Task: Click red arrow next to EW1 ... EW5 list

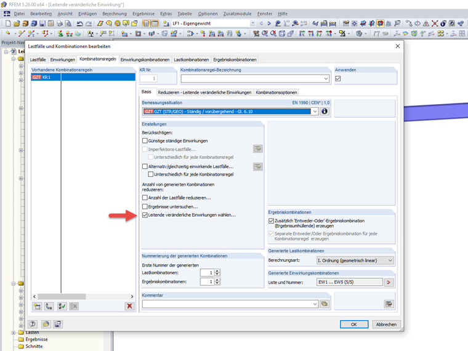Action: tap(389, 282)
